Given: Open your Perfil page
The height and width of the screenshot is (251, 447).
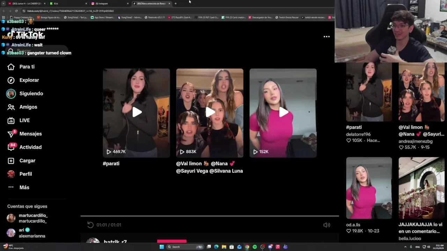Looking at the screenshot, I should 20,174.
